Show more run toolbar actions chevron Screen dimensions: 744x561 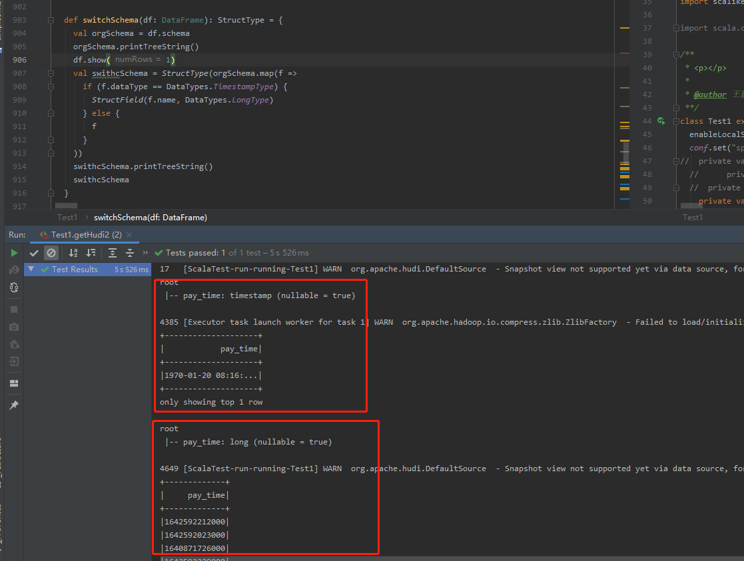tap(146, 253)
